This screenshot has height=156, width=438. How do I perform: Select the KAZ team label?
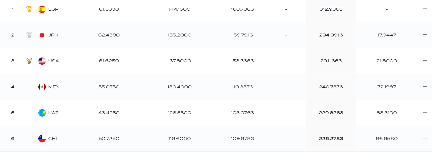click(x=53, y=113)
